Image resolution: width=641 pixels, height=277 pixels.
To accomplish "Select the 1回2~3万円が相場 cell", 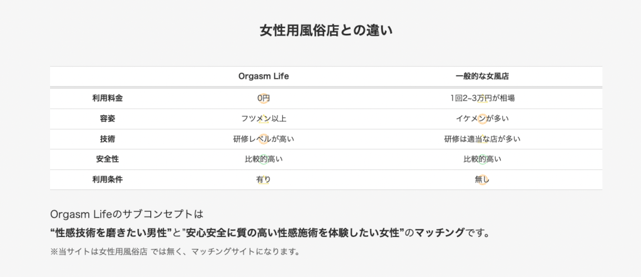I will pyautogui.click(x=482, y=98).
